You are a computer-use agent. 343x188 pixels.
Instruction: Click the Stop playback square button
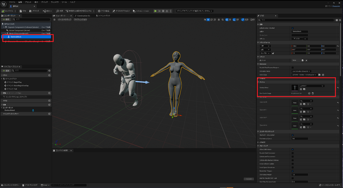pyautogui.click(x=163, y=11)
